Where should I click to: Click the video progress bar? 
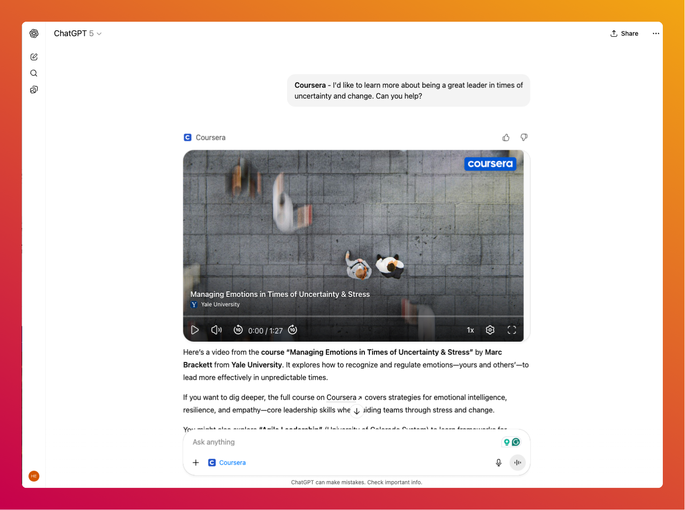point(353,316)
